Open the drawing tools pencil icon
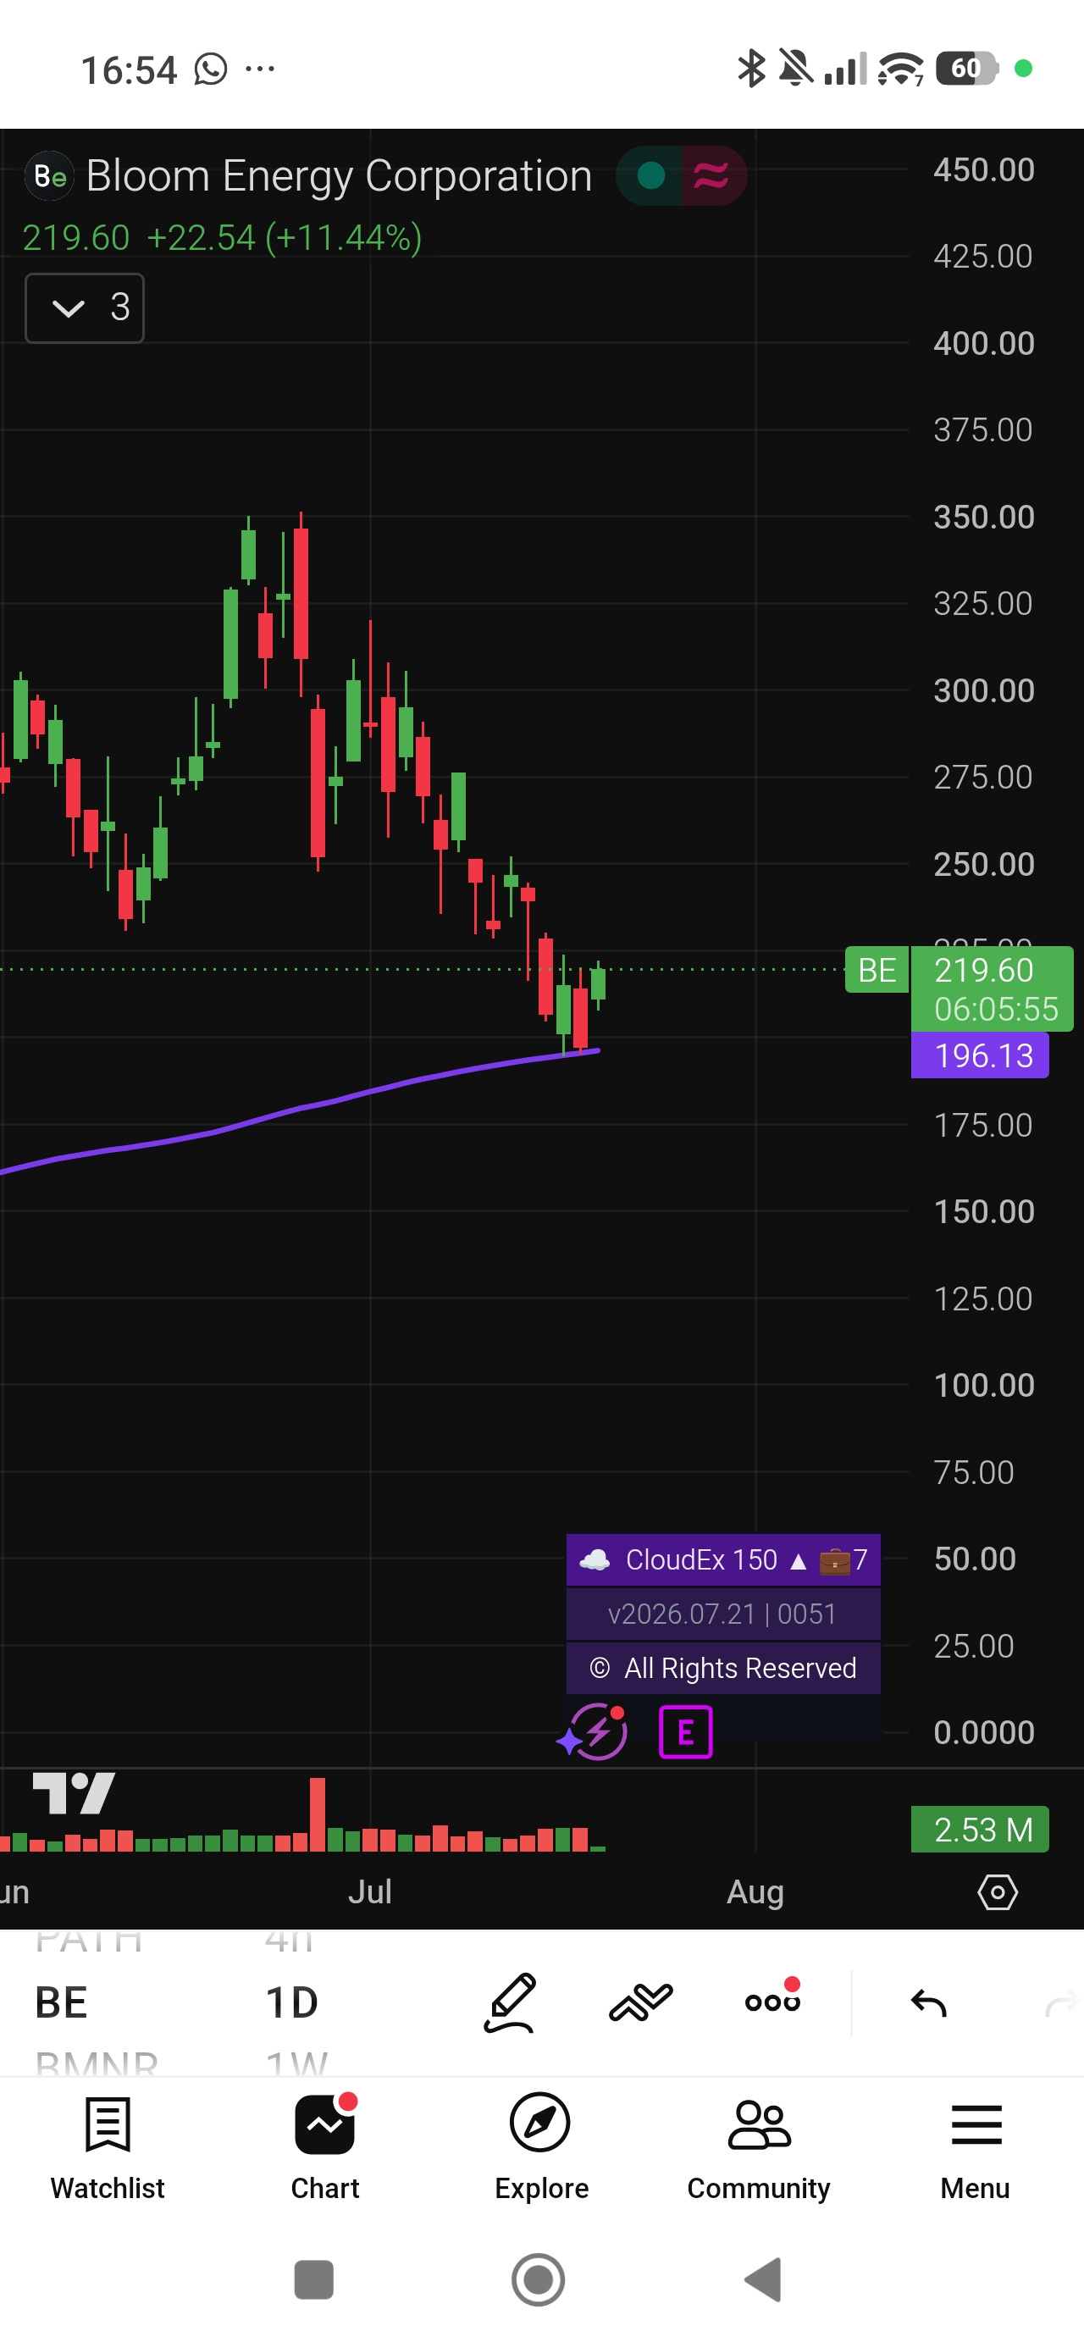Screen dimensions: 1084x2348 click(511, 2002)
